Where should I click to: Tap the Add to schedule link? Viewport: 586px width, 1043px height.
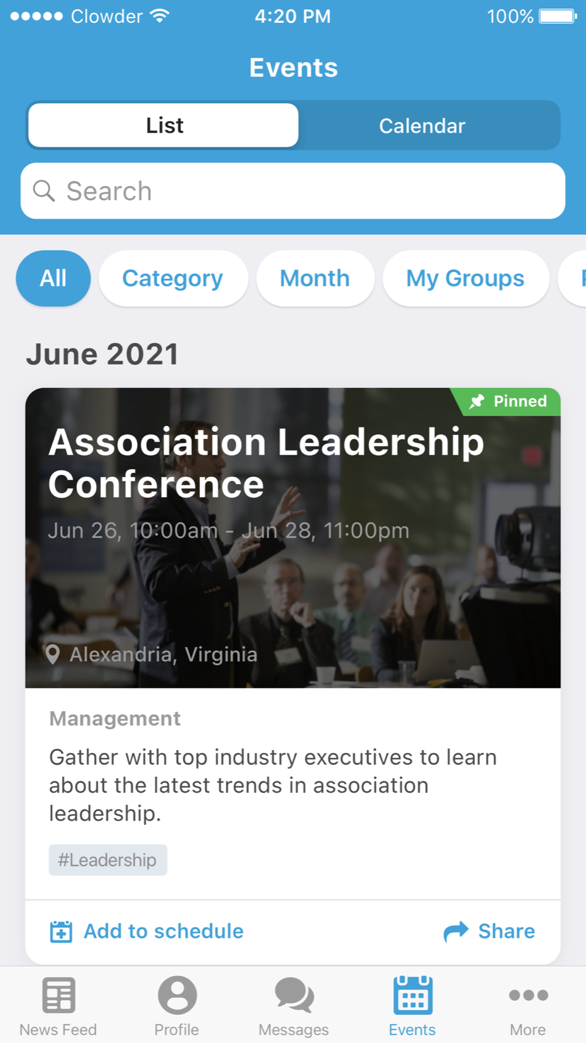point(163,932)
